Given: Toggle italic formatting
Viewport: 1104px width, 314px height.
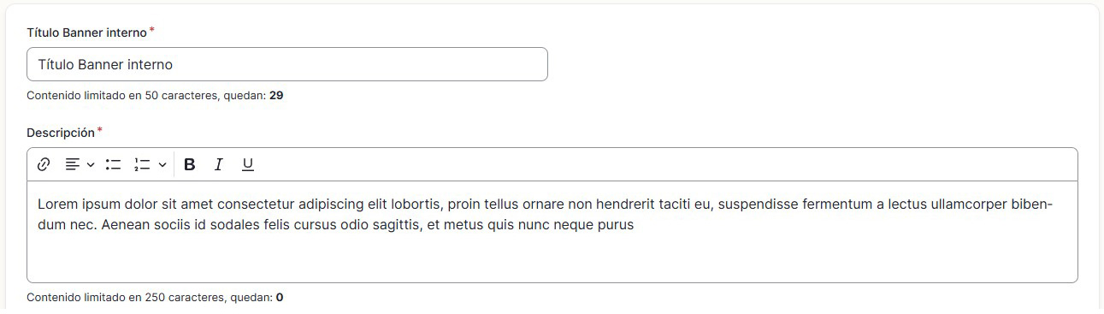Looking at the screenshot, I should coord(219,164).
